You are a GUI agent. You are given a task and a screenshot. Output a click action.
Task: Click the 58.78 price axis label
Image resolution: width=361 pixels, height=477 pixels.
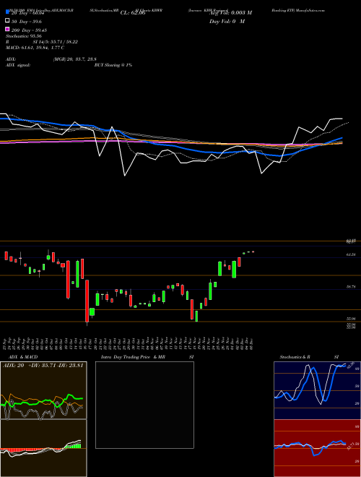point(351,287)
